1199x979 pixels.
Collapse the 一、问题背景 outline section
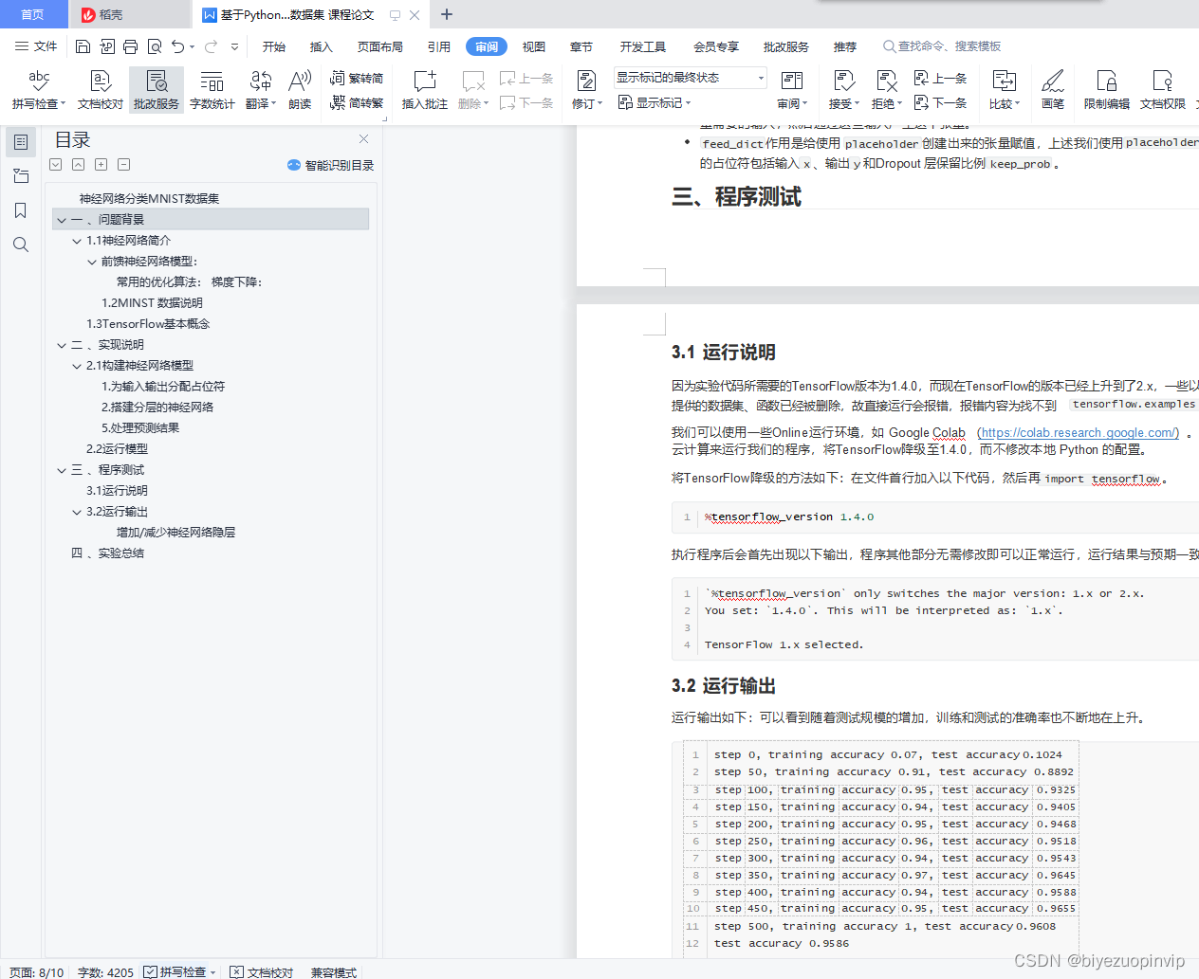tap(61, 219)
